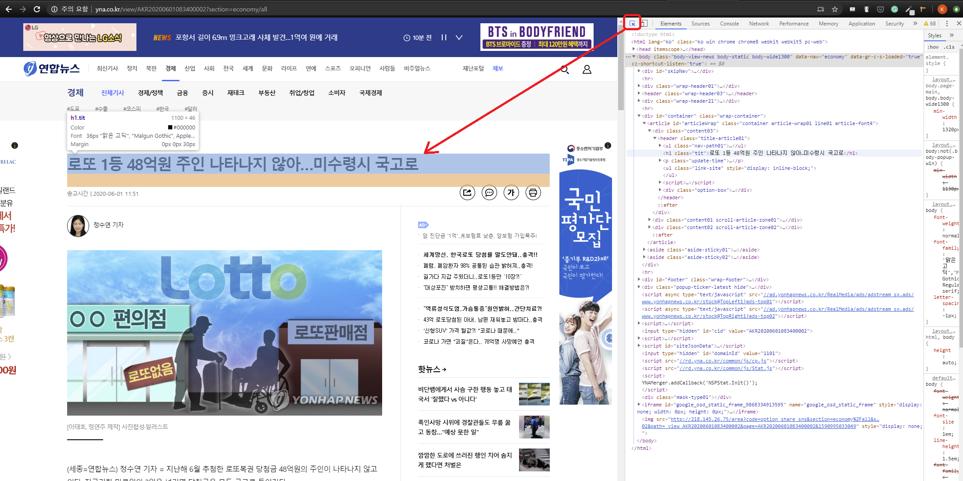Expand the news ticker dropdown chevron
Viewport: 963px width, 481px height.
point(459,37)
